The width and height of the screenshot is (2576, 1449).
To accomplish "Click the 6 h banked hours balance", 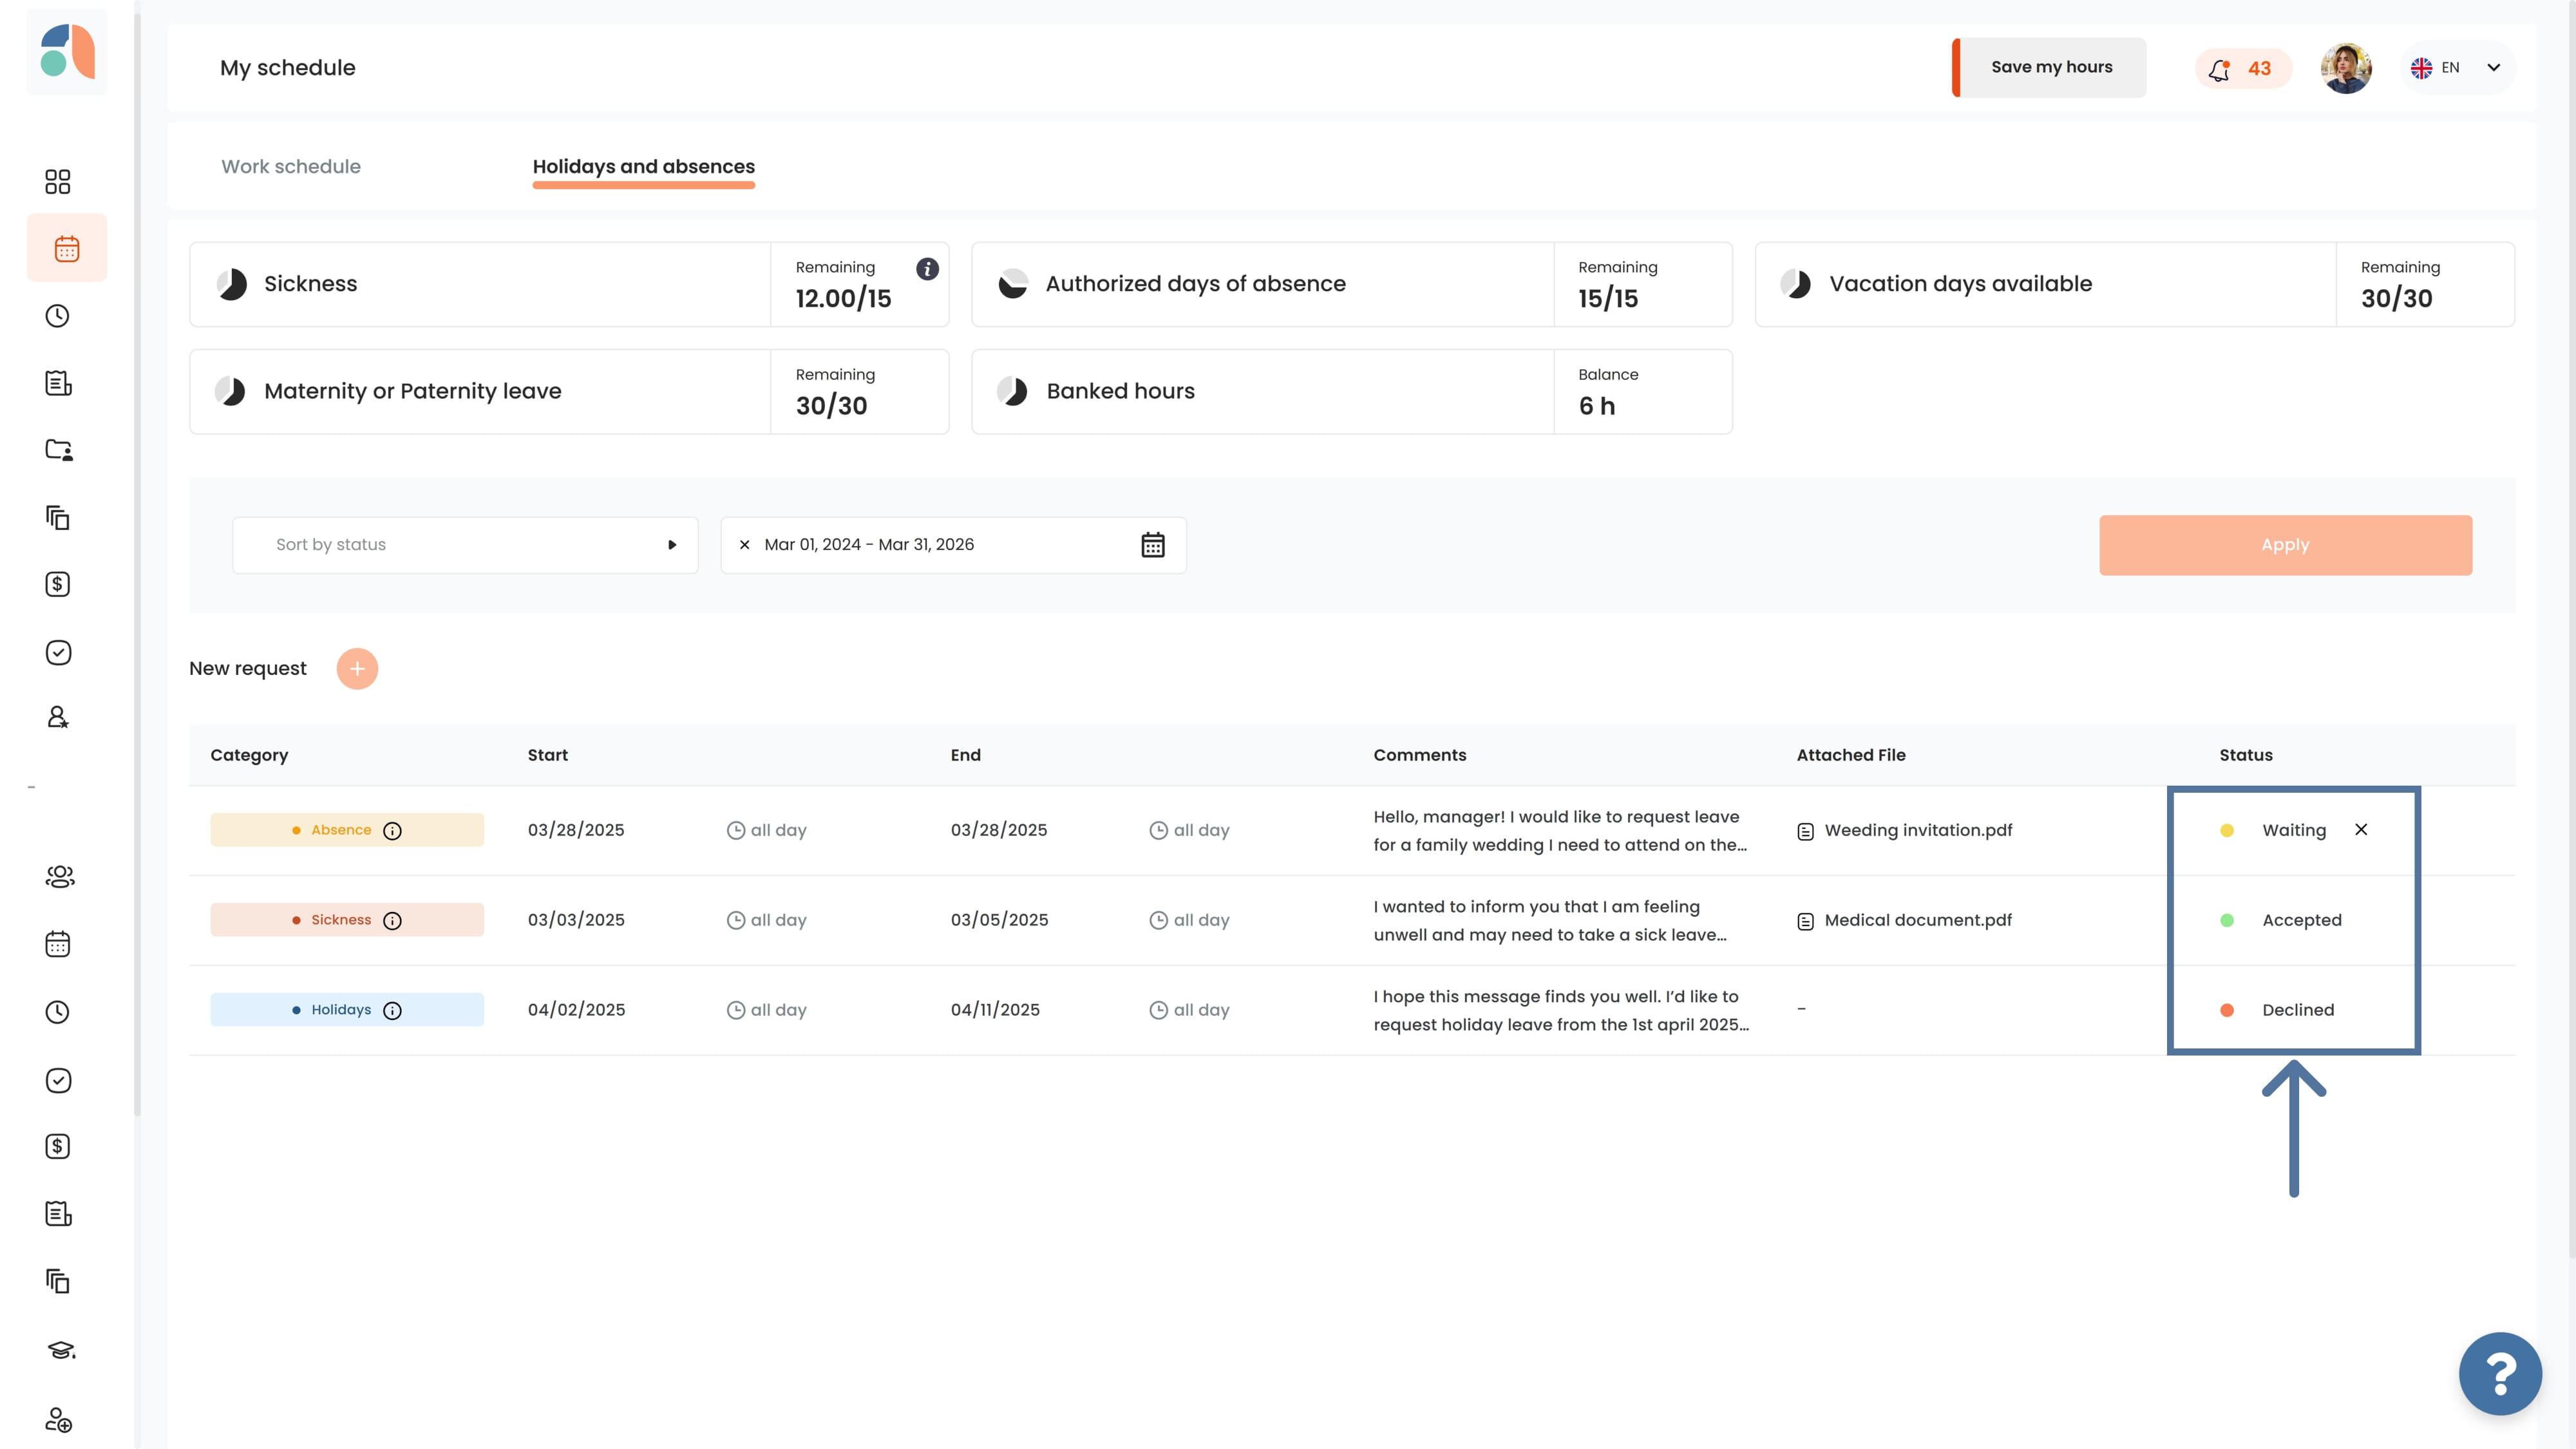I will point(1596,406).
